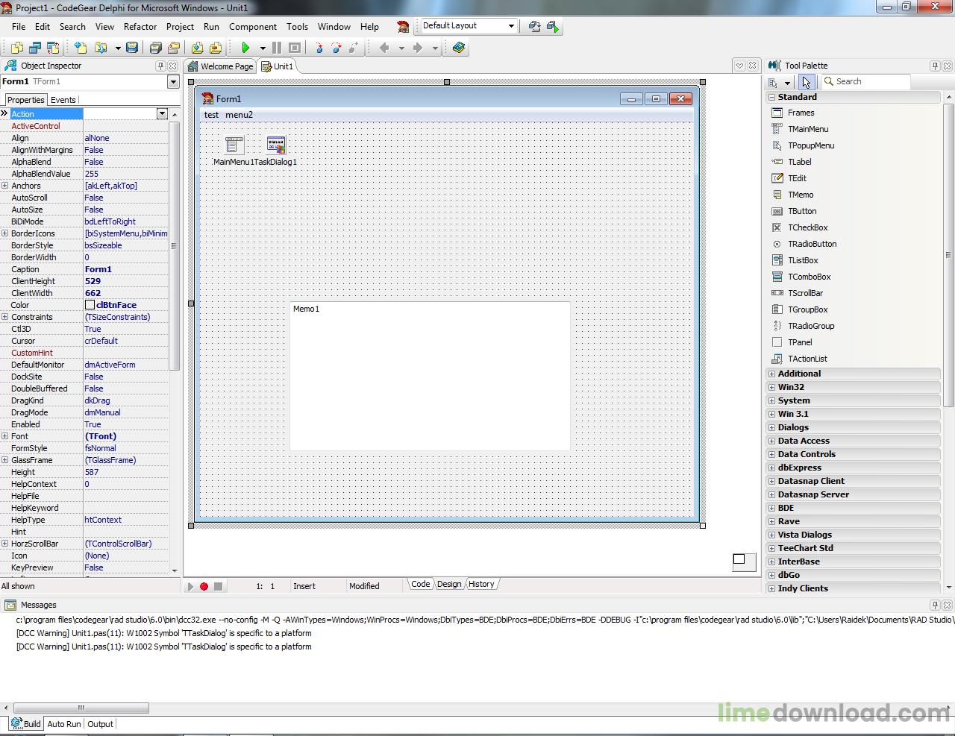Screen dimensions: 955x736
Task: Click the Tool Palette categories icon
Action: click(x=774, y=82)
